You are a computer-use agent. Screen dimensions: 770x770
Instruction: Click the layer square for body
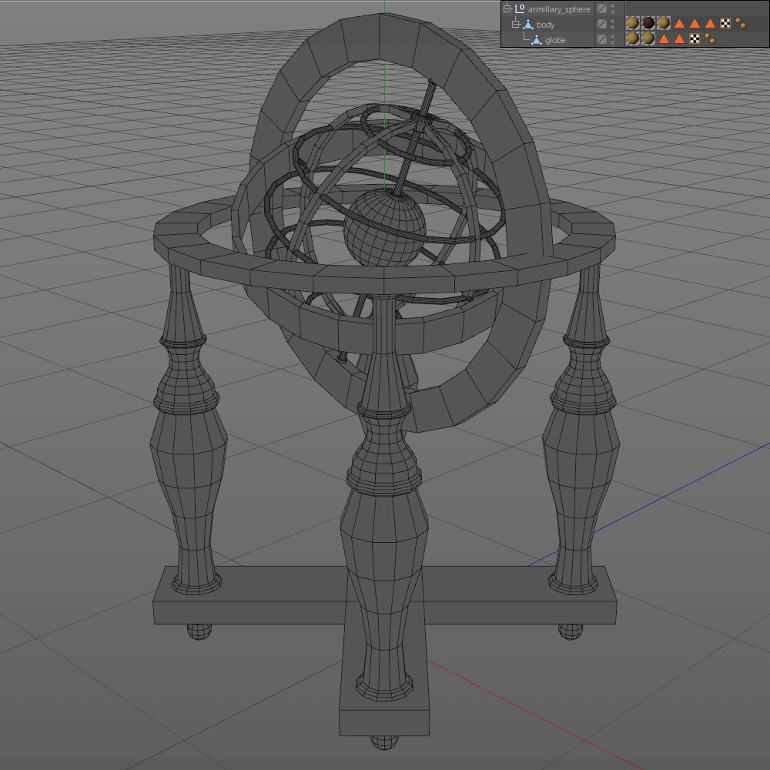coord(602,24)
